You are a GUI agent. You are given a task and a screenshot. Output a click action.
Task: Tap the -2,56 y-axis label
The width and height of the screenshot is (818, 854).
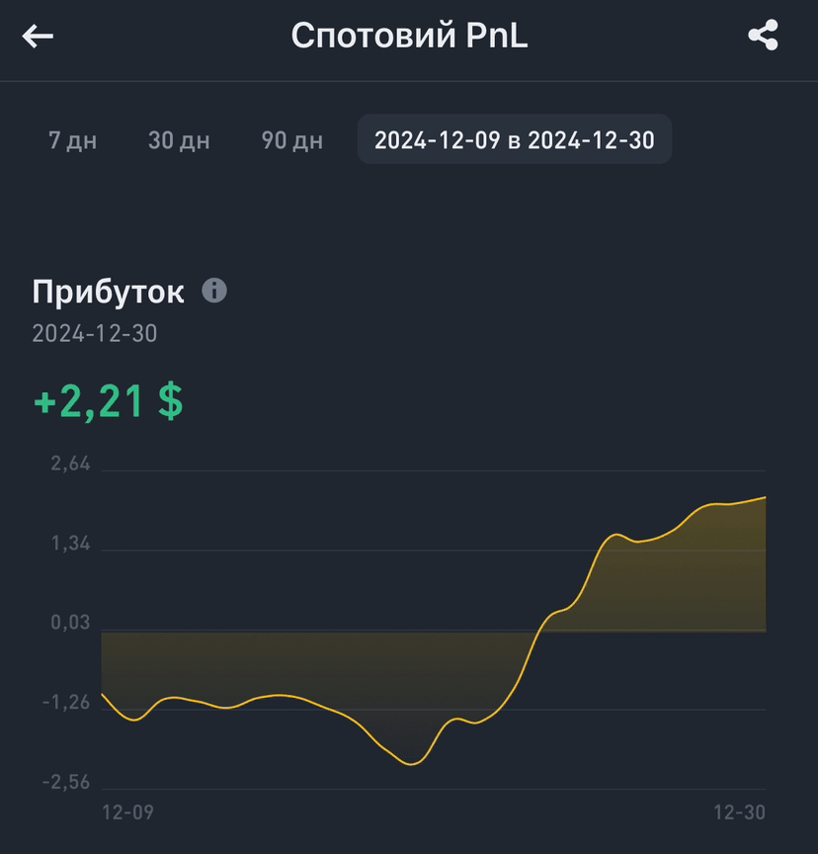click(66, 782)
